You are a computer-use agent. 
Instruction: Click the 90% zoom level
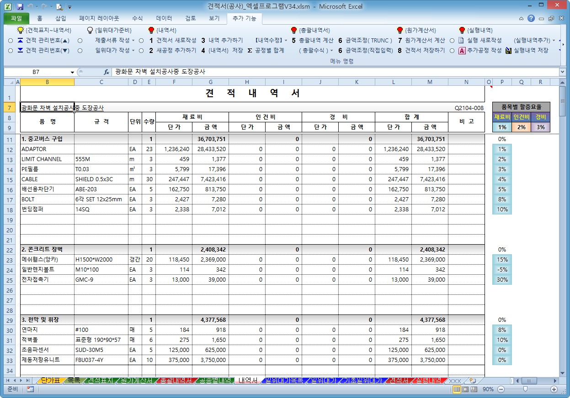tap(488, 389)
